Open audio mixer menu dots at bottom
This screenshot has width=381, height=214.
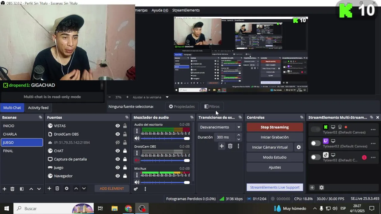click(x=145, y=189)
